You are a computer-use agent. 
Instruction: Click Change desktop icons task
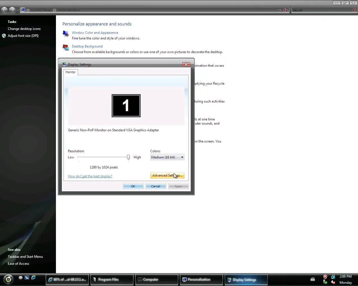(24, 29)
